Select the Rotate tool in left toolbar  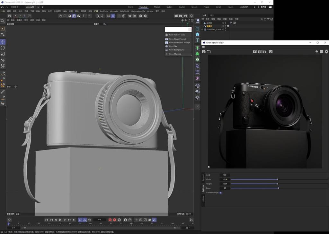3,48
